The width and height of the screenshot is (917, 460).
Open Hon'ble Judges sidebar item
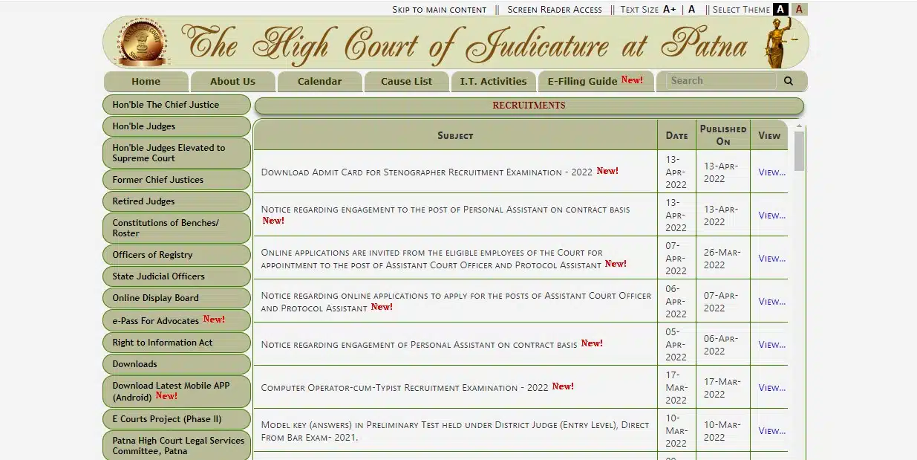click(x=177, y=126)
